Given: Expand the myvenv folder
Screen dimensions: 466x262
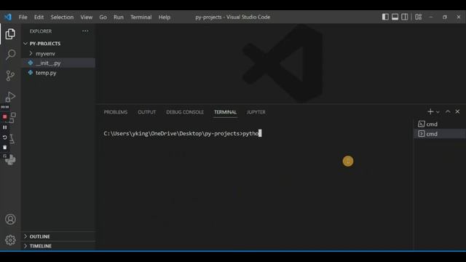Looking at the screenshot, I should pyautogui.click(x=58, y=53).
